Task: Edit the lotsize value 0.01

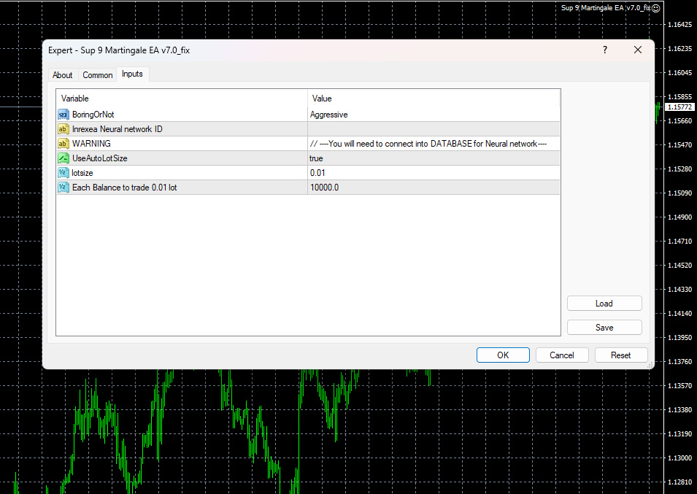Action: (434, 173)
